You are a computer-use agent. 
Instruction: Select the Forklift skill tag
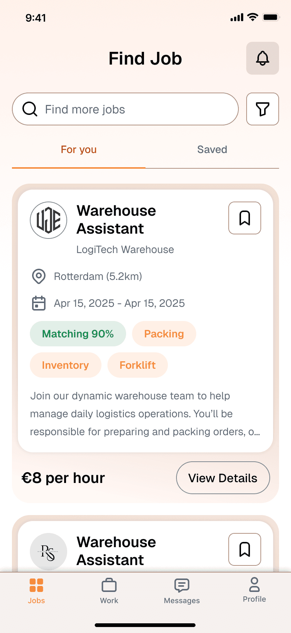click(x=137, y=365)
